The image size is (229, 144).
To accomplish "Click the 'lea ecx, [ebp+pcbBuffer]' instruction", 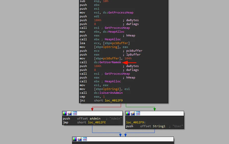I will [105, 43].
